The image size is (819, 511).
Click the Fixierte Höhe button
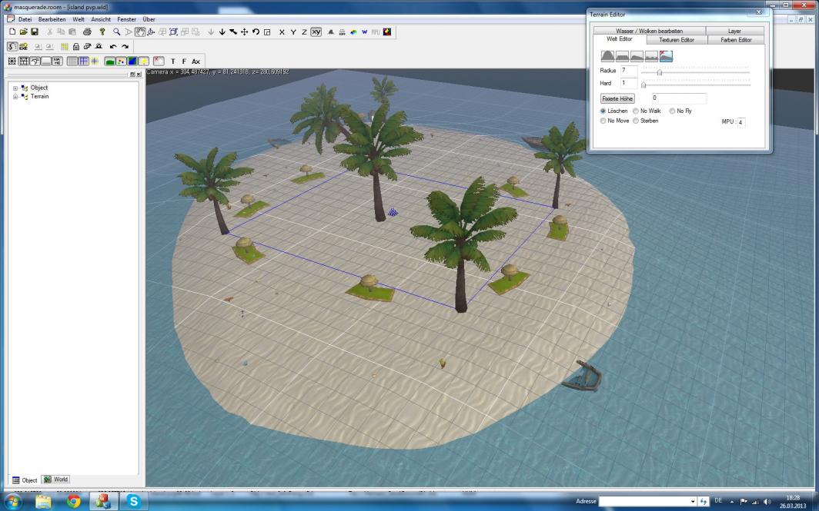point(617,98)
